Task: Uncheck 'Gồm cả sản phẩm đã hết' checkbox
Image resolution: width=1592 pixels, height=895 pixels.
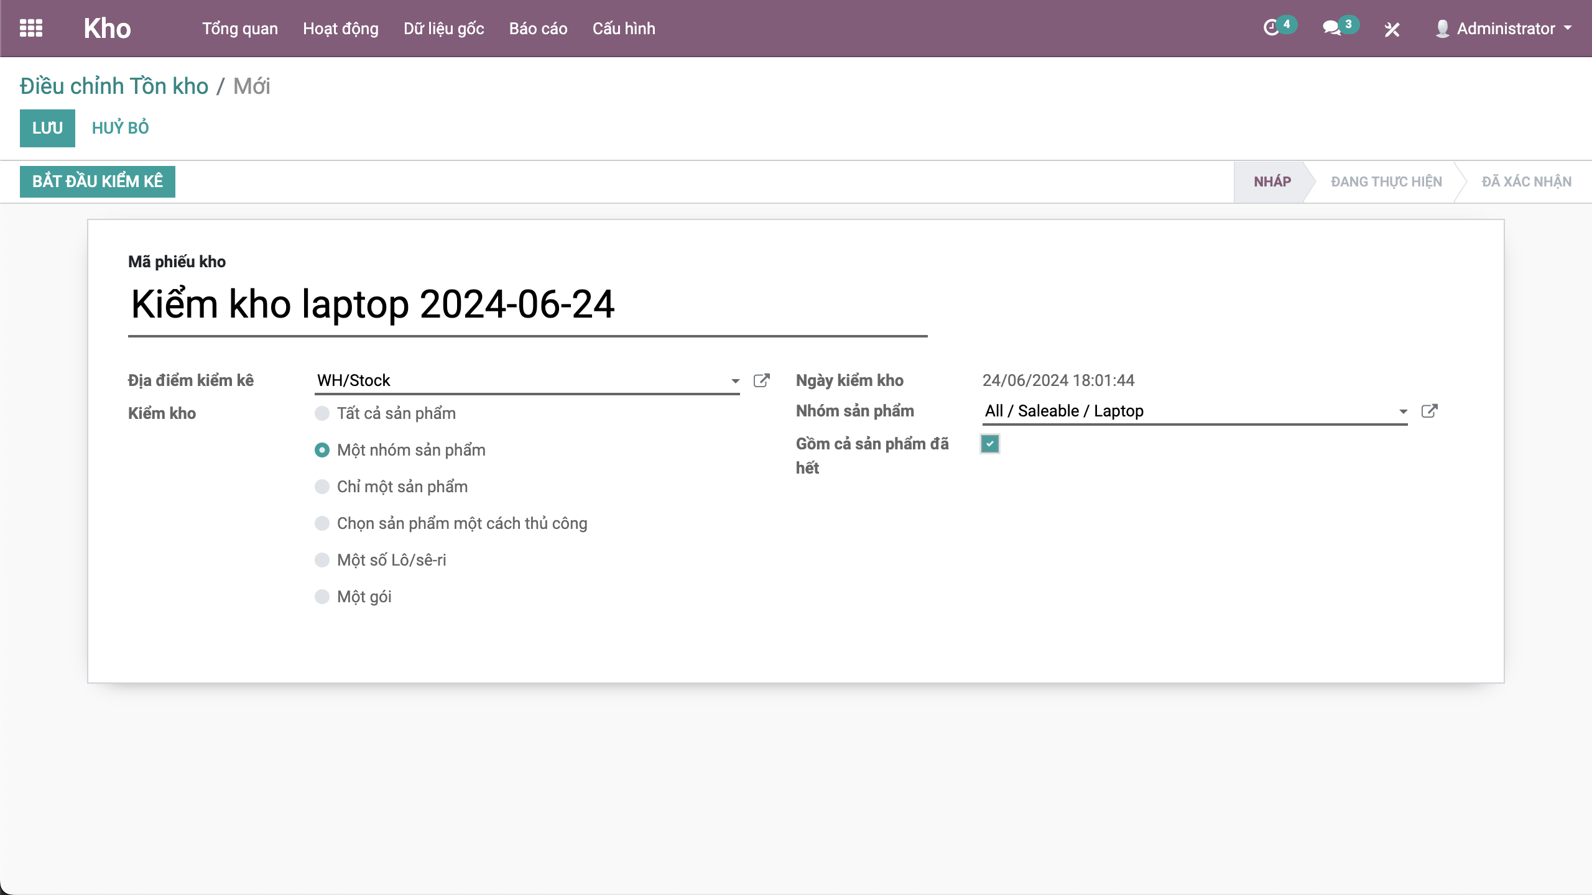Action: coord(990,444)
